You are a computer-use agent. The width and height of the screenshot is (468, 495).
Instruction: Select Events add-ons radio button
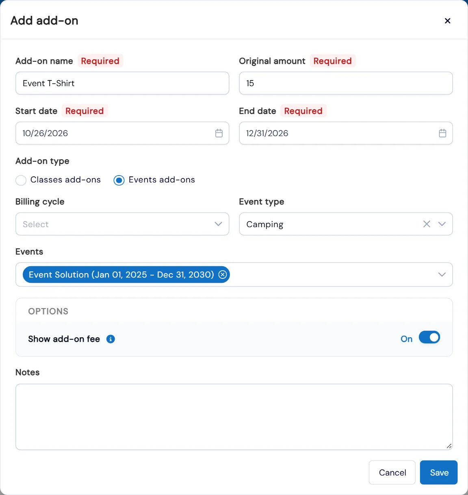pos(119,180)
